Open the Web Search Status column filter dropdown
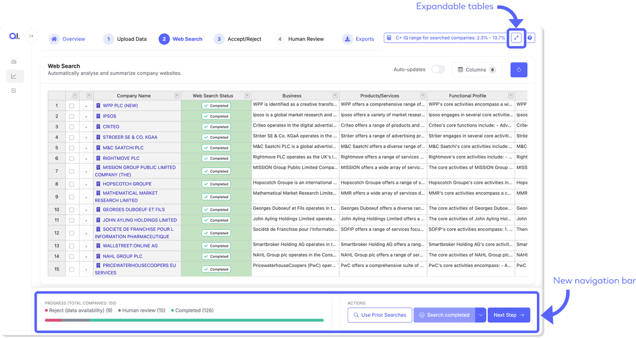This screenshot has width=636, height=338. click(x=247, y=96)
